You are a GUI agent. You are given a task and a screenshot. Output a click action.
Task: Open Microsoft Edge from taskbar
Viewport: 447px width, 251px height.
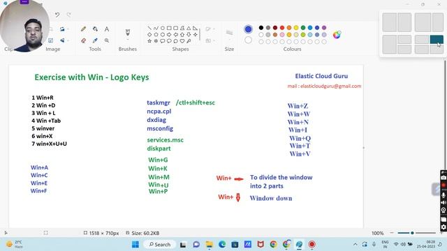(222, 245)
